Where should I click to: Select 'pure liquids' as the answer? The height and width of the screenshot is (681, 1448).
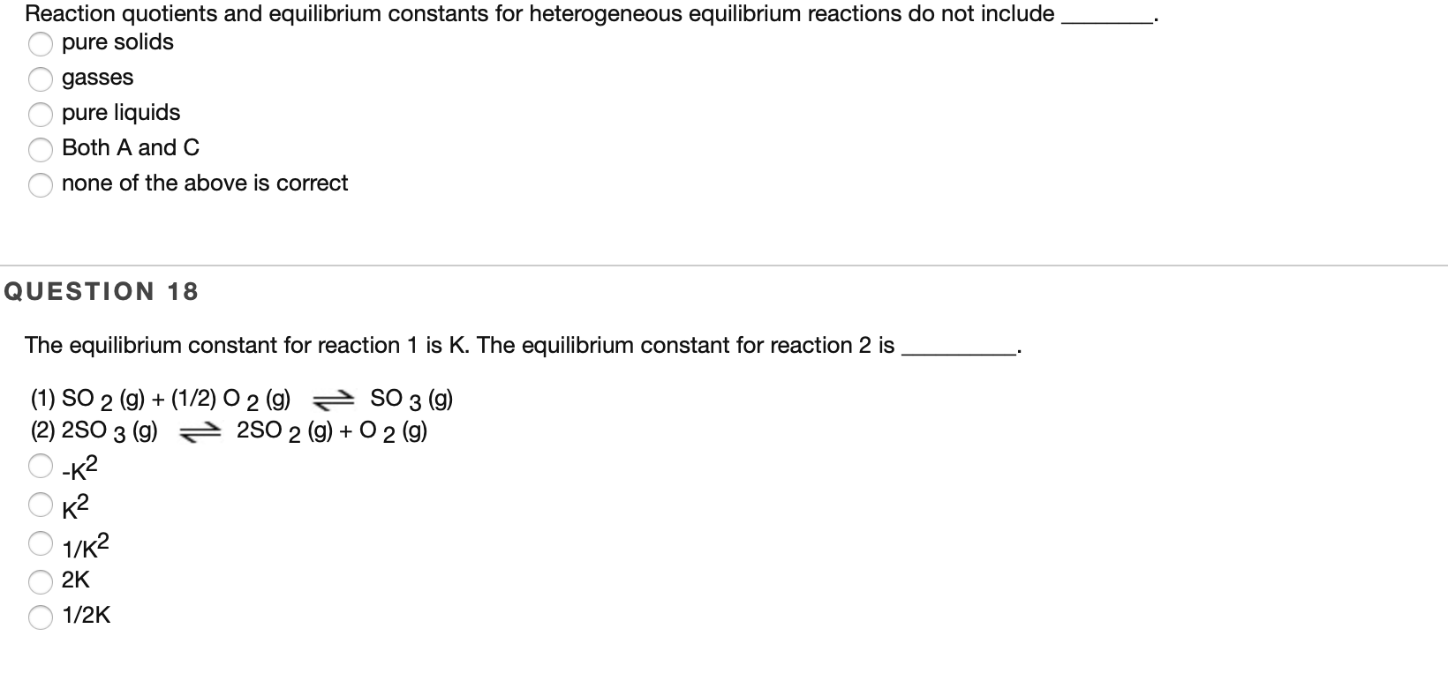41,115
